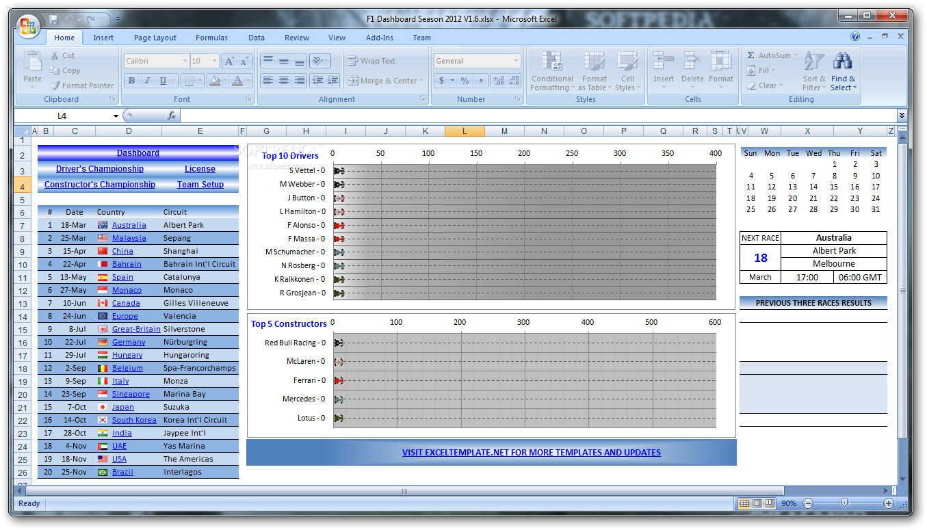Click the Fill Color paint bucket
This screenshot has height=530, width=927.
pos(214,81)
